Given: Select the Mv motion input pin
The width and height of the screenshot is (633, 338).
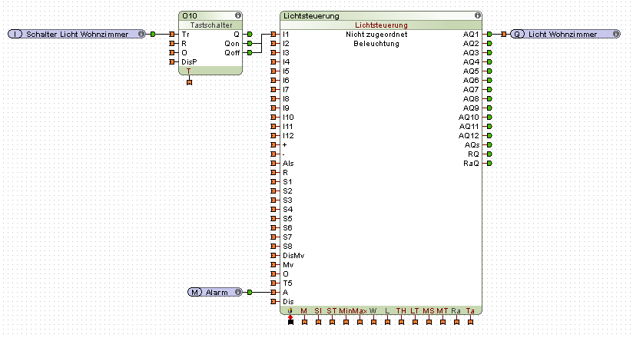Looking at the screenshot, I should coord(273,265).
